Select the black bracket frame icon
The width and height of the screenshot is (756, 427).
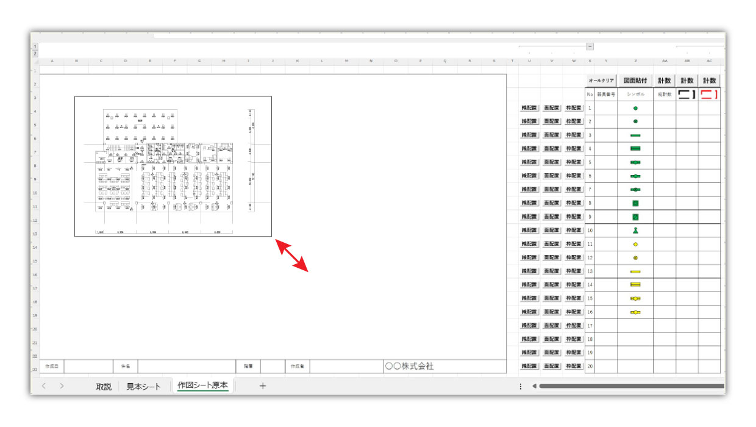pyautogui.click(x=687, y=95)
